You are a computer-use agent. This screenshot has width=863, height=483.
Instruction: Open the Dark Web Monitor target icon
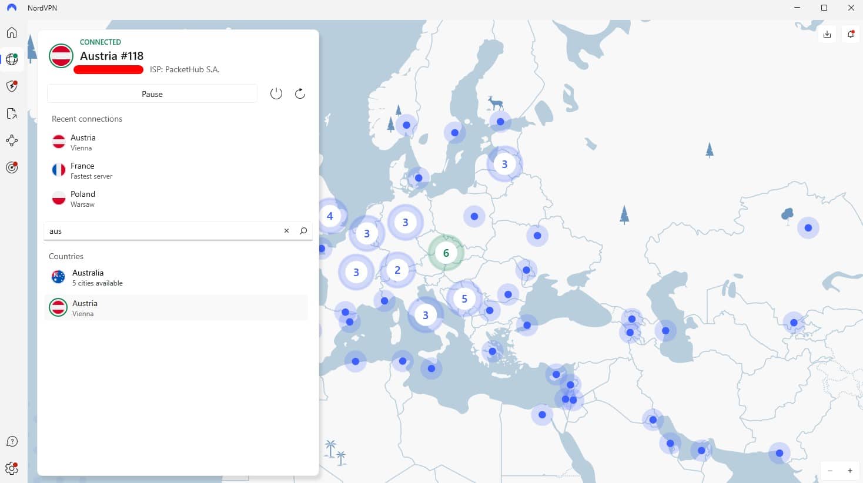coord(12,167)
